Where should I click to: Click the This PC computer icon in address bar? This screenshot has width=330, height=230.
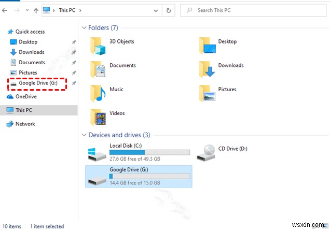click(47, 10)
